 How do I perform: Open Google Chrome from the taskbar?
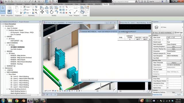point(17,101)
